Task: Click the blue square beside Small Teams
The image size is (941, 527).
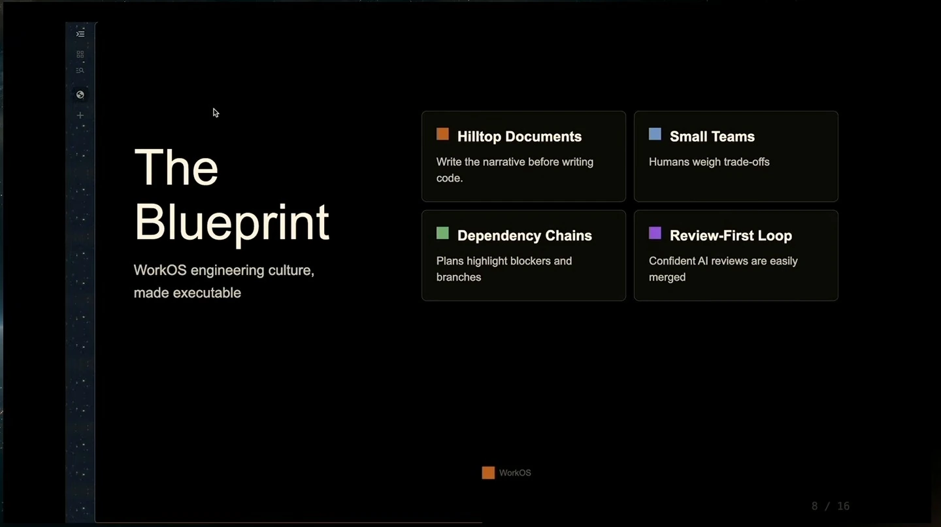Action: tap(655, 135)
